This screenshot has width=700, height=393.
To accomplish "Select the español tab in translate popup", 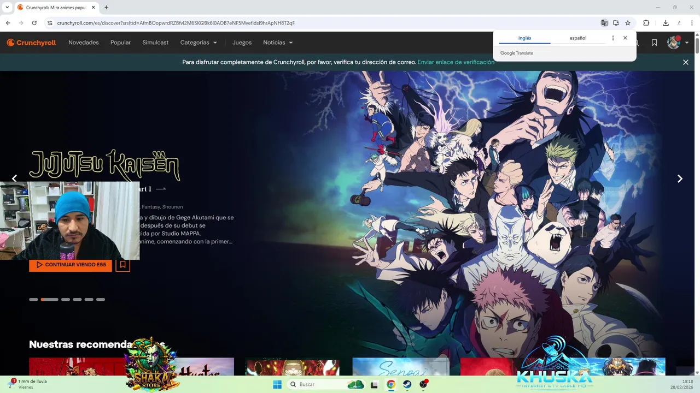I will pyautogui.click(x=577, y=38).
